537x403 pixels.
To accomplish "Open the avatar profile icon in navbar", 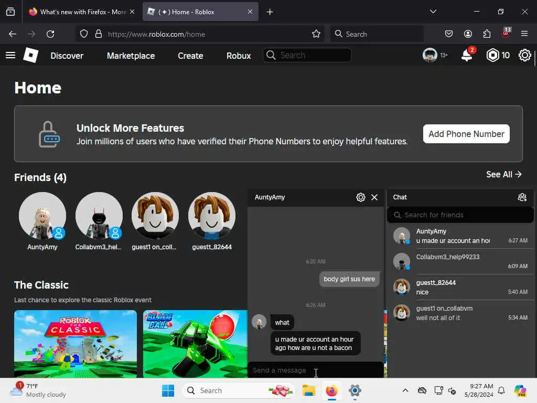I will pos(430,55).
